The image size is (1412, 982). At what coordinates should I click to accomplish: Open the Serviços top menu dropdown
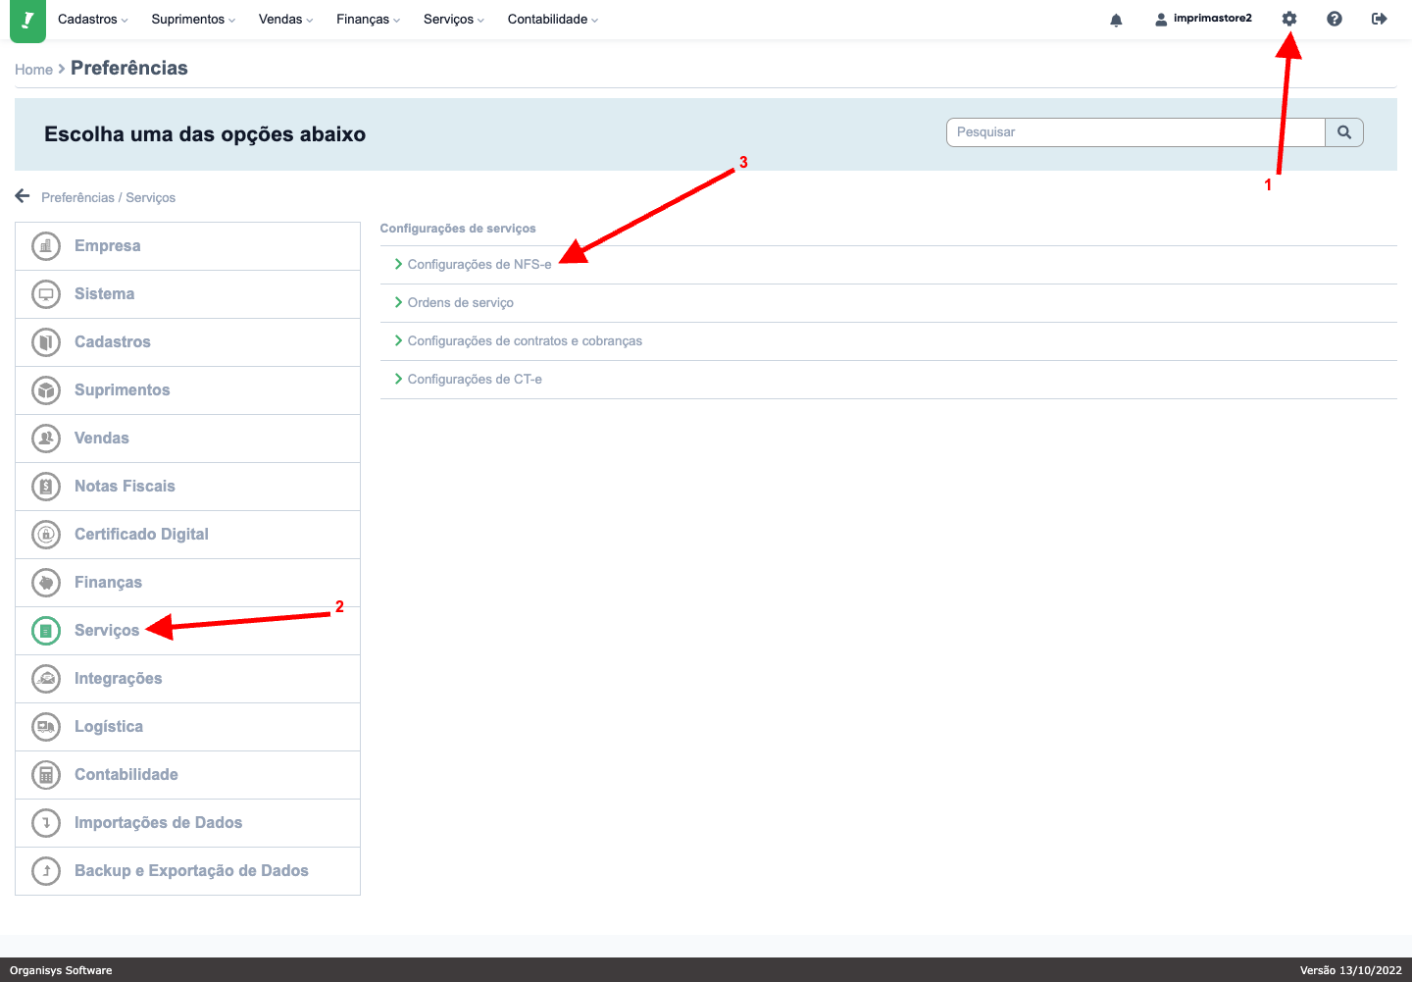pyautogui.click(x=454, y=20)
